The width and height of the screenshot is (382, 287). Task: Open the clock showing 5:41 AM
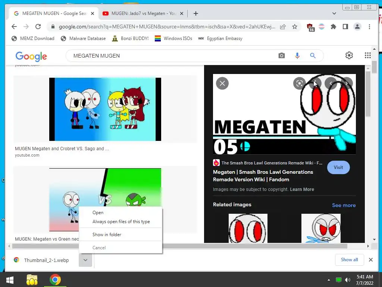click(x=365, y=280)
